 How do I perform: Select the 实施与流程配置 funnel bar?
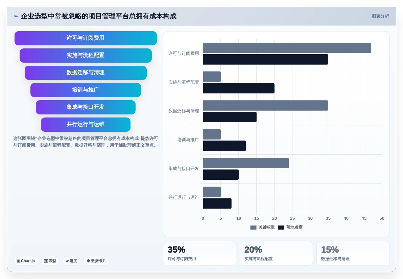tap(86, 55)
